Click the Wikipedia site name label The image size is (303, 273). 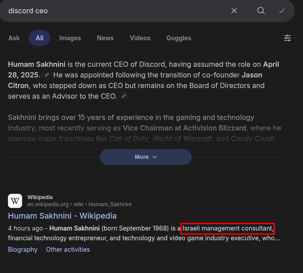pos(40,197)
